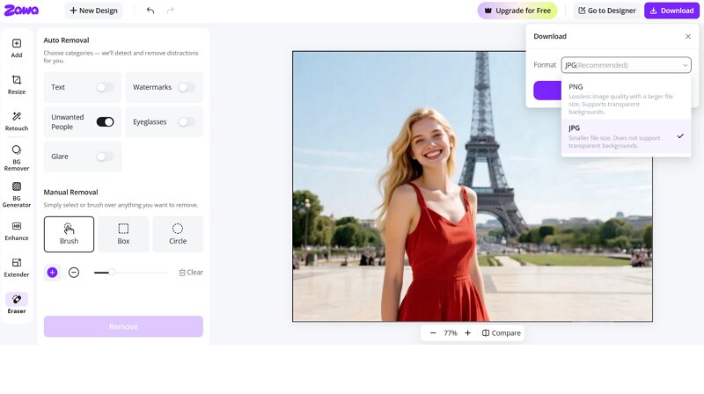Open the Extender tool
This screenshot has width=704, height=394.
coord(17,266)
